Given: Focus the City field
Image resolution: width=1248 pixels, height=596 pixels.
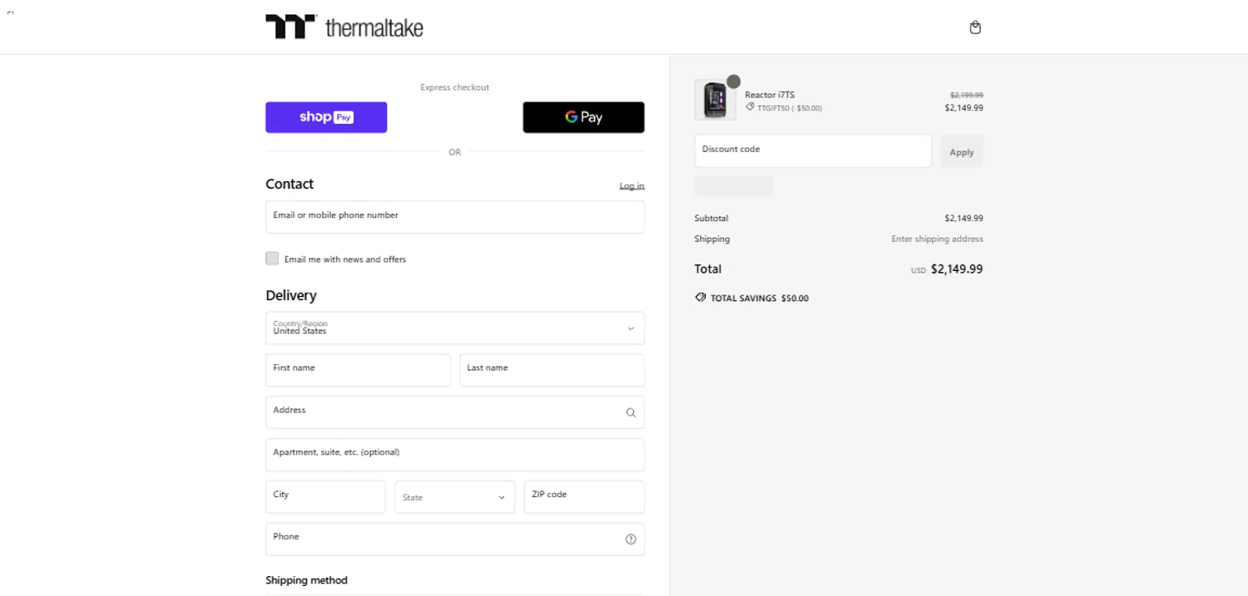Looking at the screenshot, I should [x=325, y=497].
